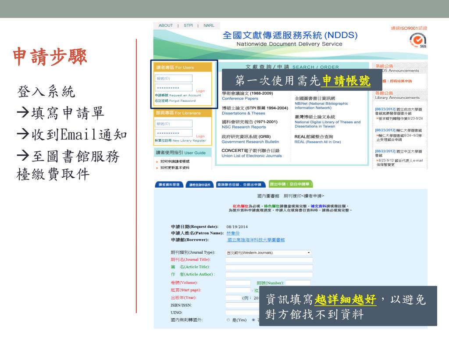Open the Government Research Bulletin link

(250, 142)
